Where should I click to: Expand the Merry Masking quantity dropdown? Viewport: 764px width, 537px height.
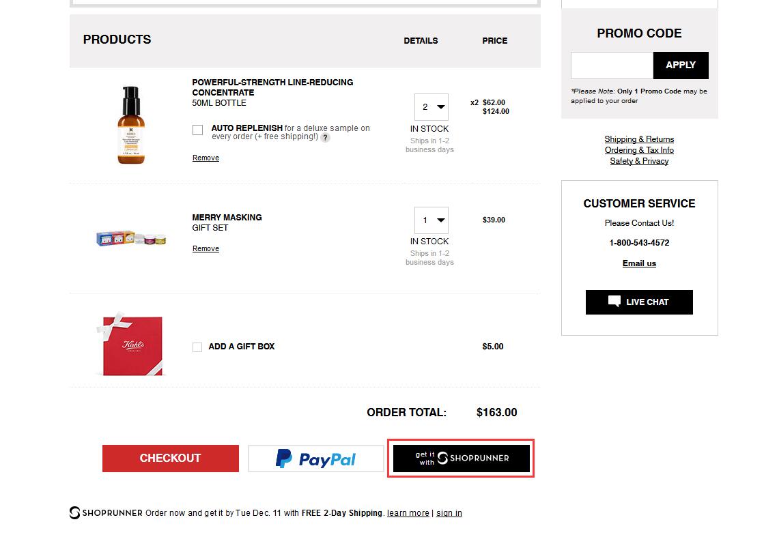pos(431,220)
